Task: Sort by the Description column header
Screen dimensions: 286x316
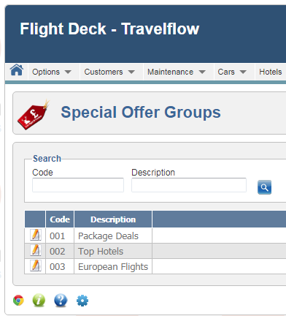Action: pyautogui.click(x=113, y=219)
